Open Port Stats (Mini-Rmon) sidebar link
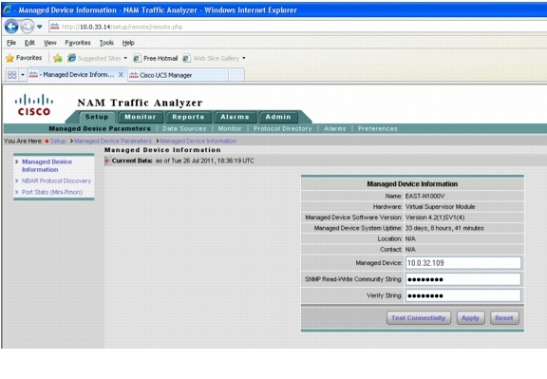 click(x=52, y=192)
